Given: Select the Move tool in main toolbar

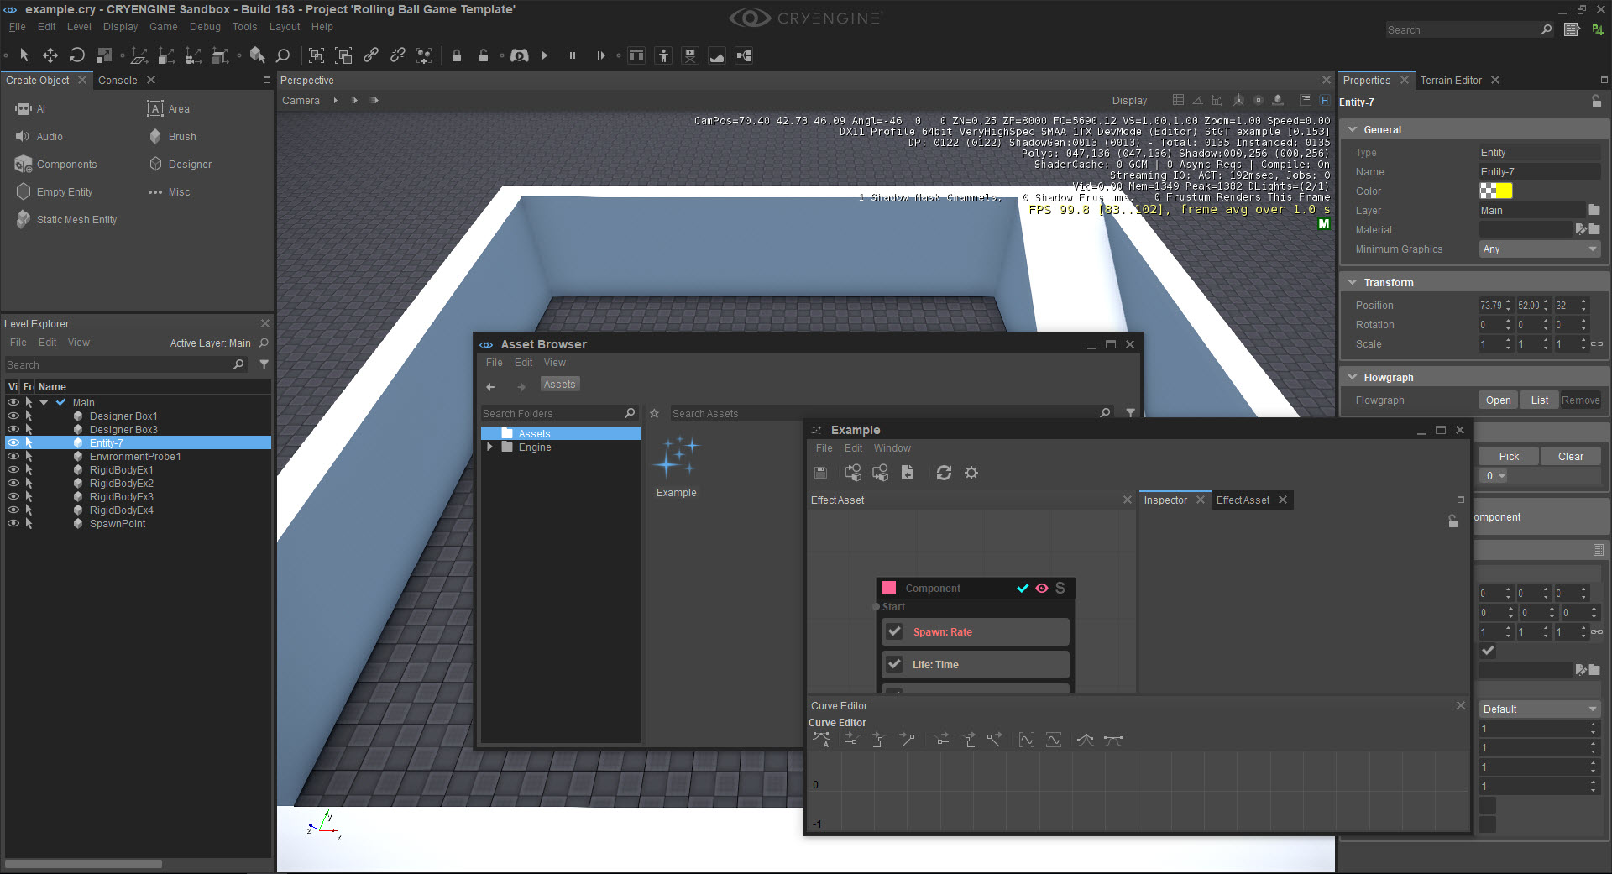Looking at the screenshot, I should click(x=50, y=55).
